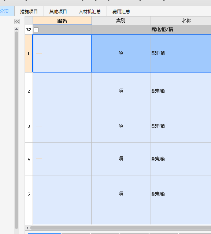Select row header number 2
This screenshot has height=234, width=211.
(x=29, y=91)
